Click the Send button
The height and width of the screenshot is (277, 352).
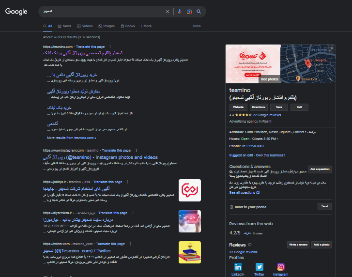(x=324, y=206)
